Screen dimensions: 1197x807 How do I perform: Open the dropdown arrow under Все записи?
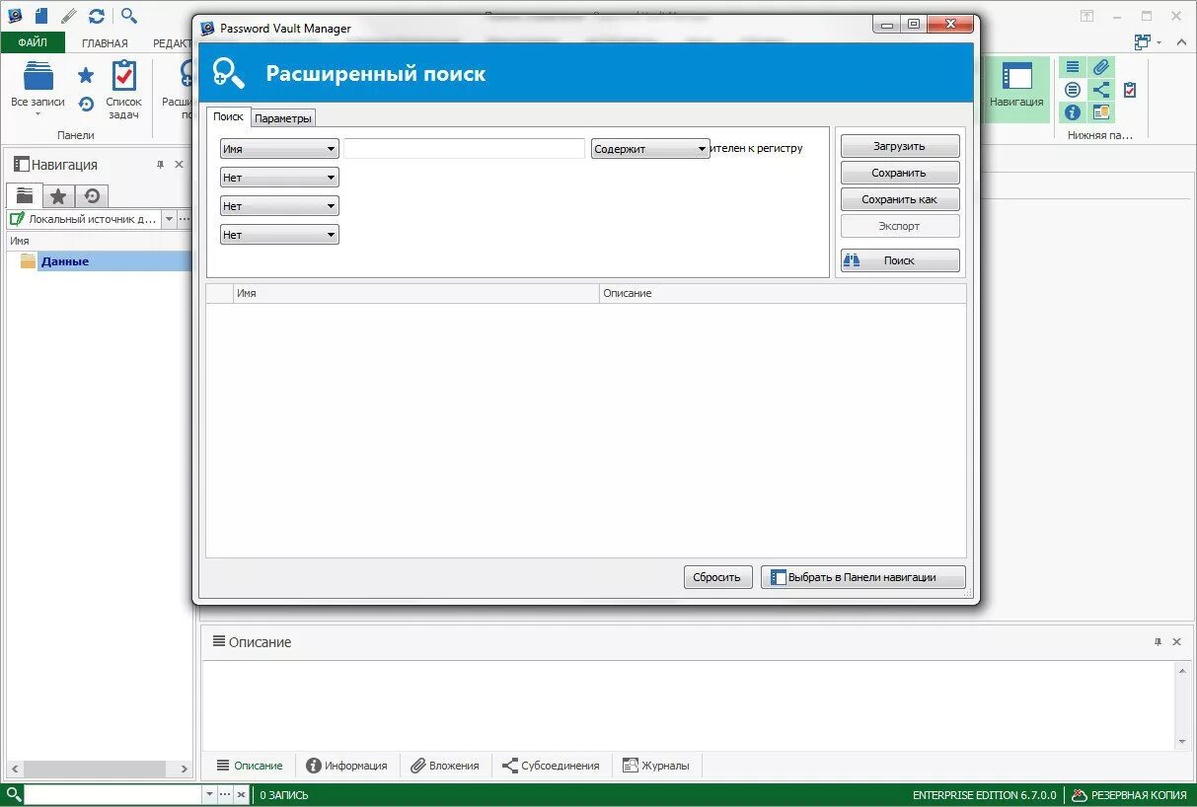pyautogui.click(x=37, y=113)
